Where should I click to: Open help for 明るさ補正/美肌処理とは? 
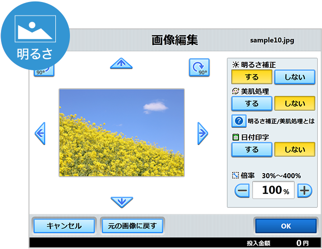(x=238, y=121)
